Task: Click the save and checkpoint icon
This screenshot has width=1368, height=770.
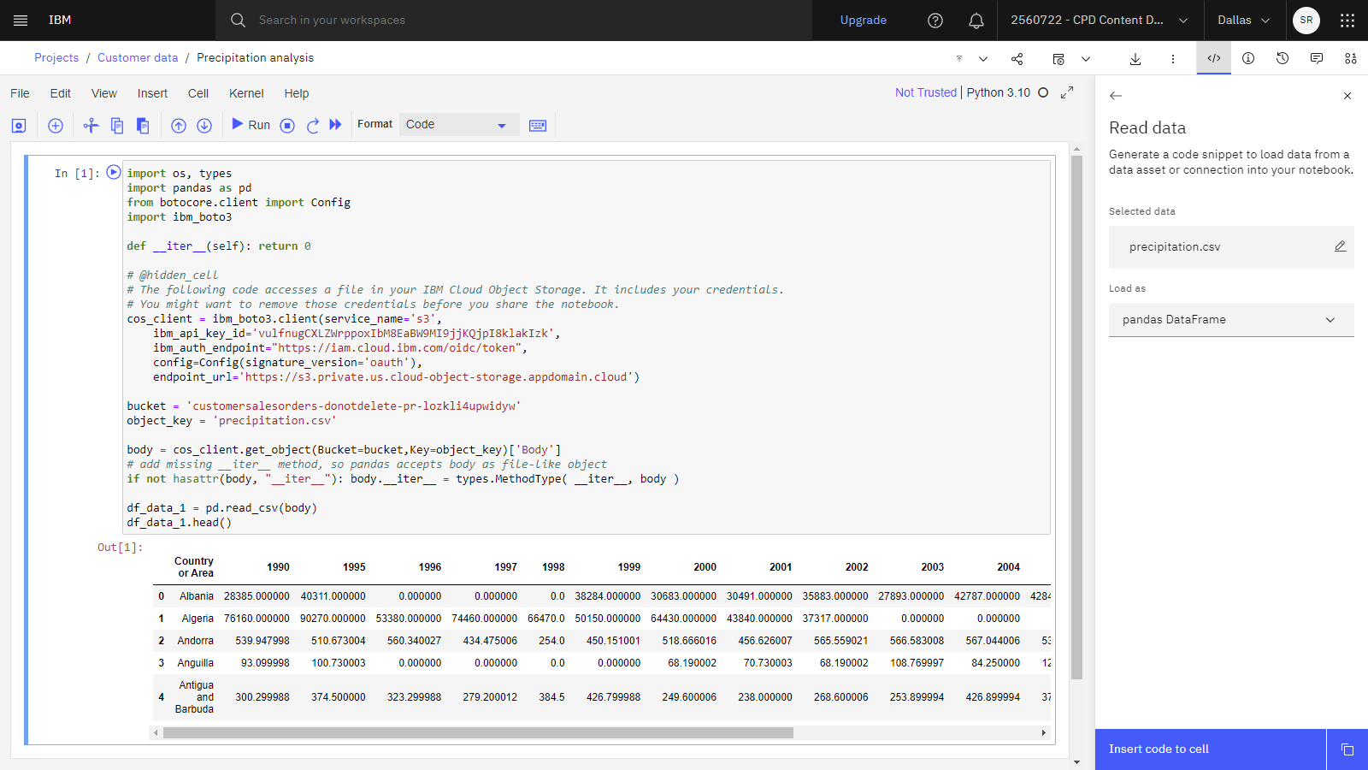Action: coord(19,126)
